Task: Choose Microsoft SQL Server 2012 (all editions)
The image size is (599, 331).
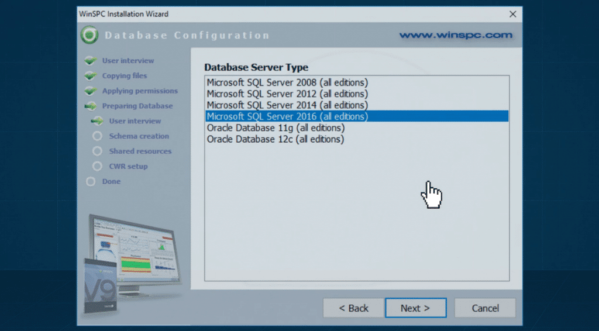Action: coord(287,94)
